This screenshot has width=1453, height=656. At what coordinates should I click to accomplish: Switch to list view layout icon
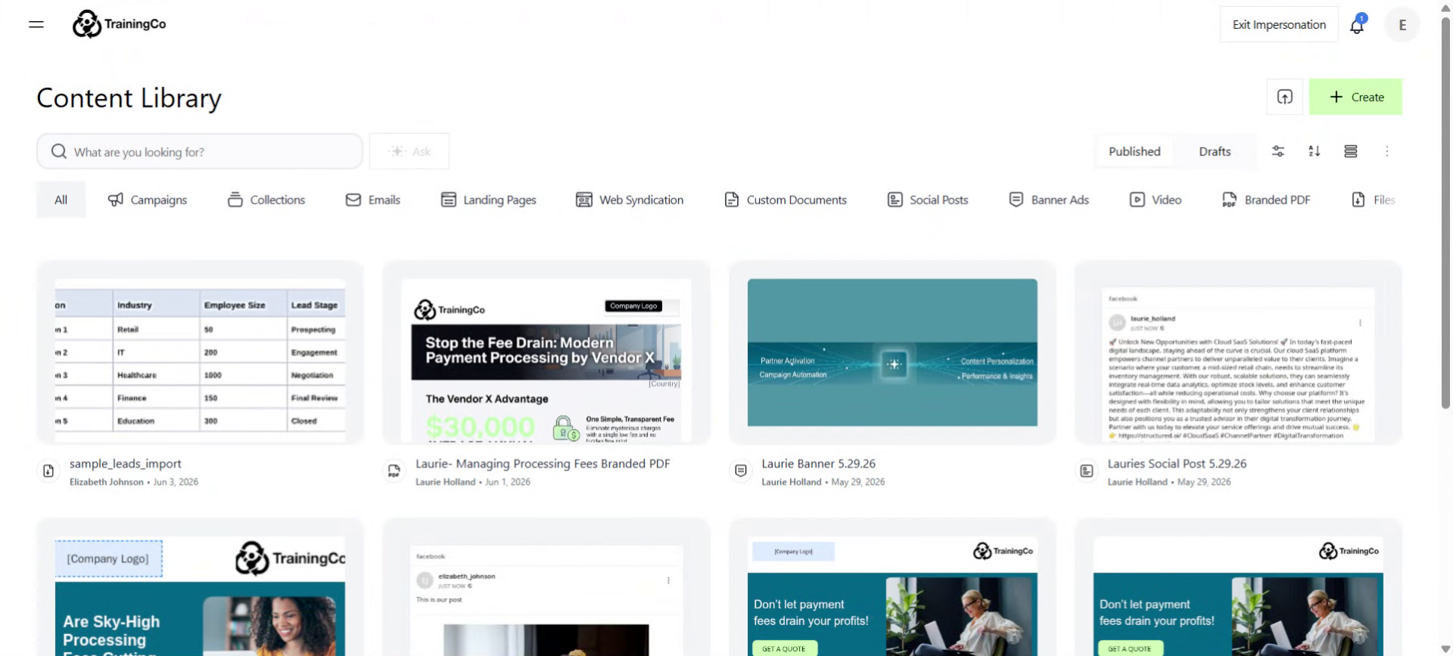(1351, 151)
